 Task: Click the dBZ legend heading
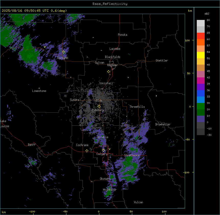pyautogui.click(x=207, y=14)
